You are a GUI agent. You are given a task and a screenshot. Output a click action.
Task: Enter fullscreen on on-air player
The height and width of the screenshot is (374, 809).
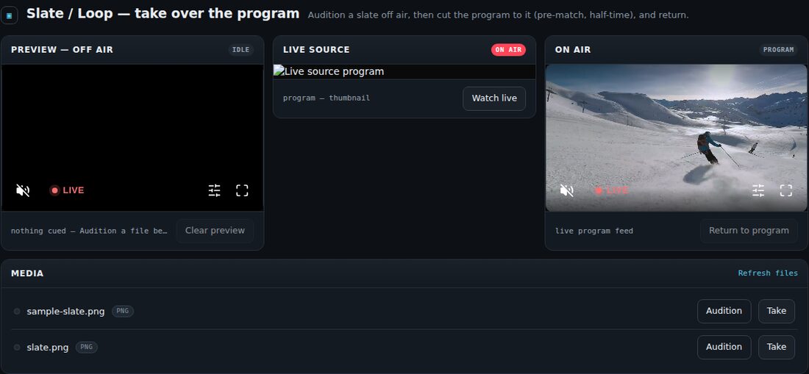pyautogui.click(x=785, y=190)
